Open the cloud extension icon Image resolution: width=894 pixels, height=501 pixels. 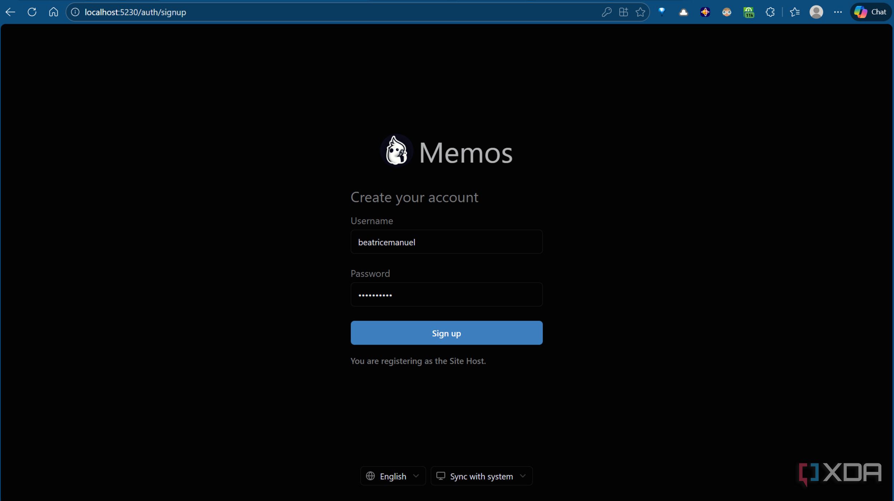click(683, 12)
